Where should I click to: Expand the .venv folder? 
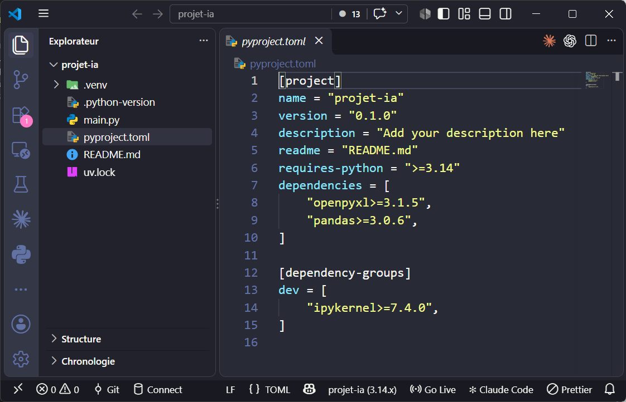coord(56,85)
